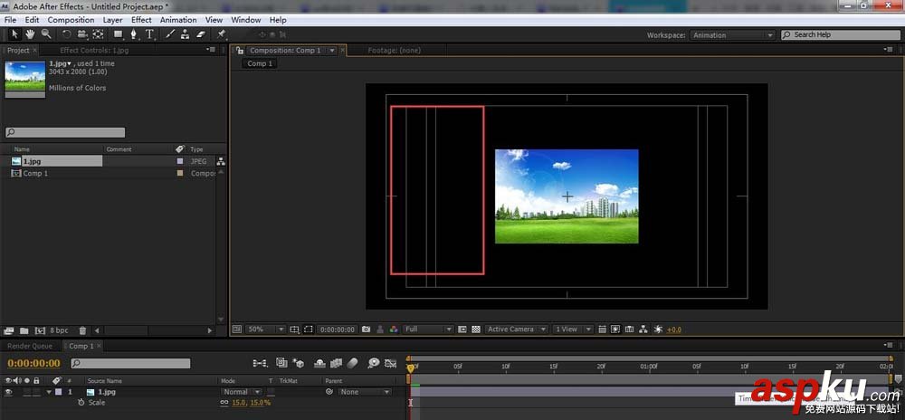The width and height of the screenshot is (905, 420).
Task: Open the Composition menu
Action: point(71,19)
